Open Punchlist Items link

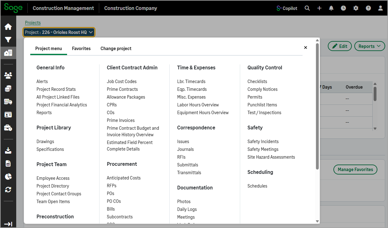click(x=262, y=105)
